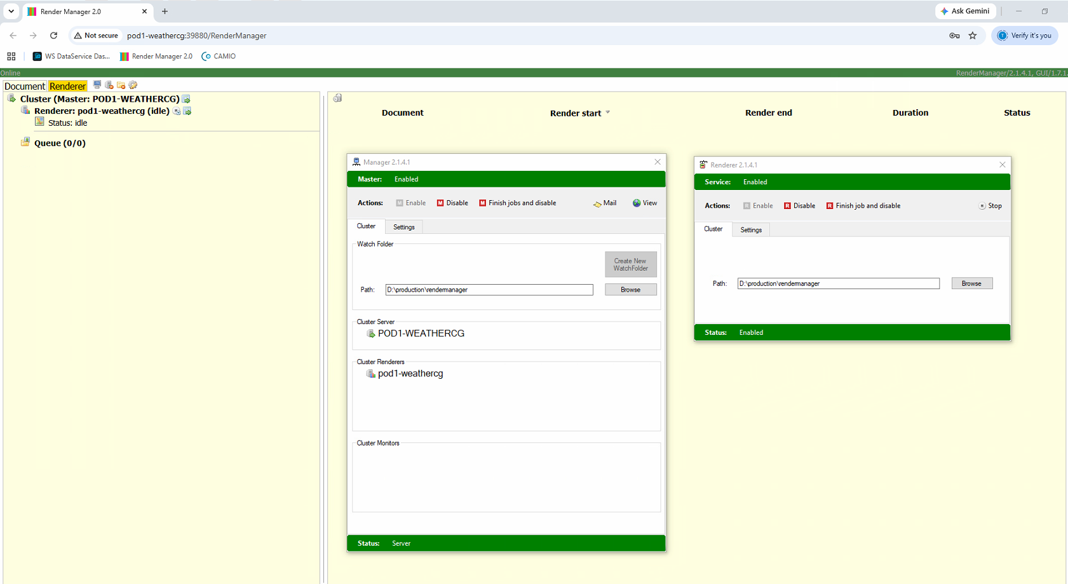Click the Stop action in Renderer window
This screenshot has height=584, width=1068.
990,206
